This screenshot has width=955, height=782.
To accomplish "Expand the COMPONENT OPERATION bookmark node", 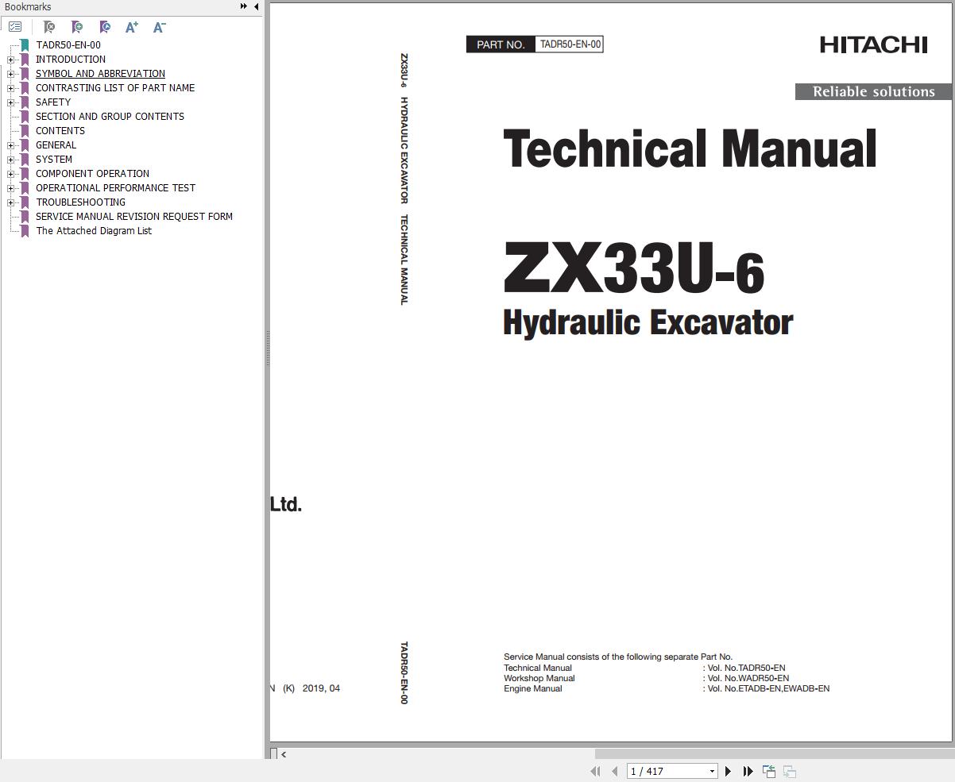I will click(x=10, y=174).
